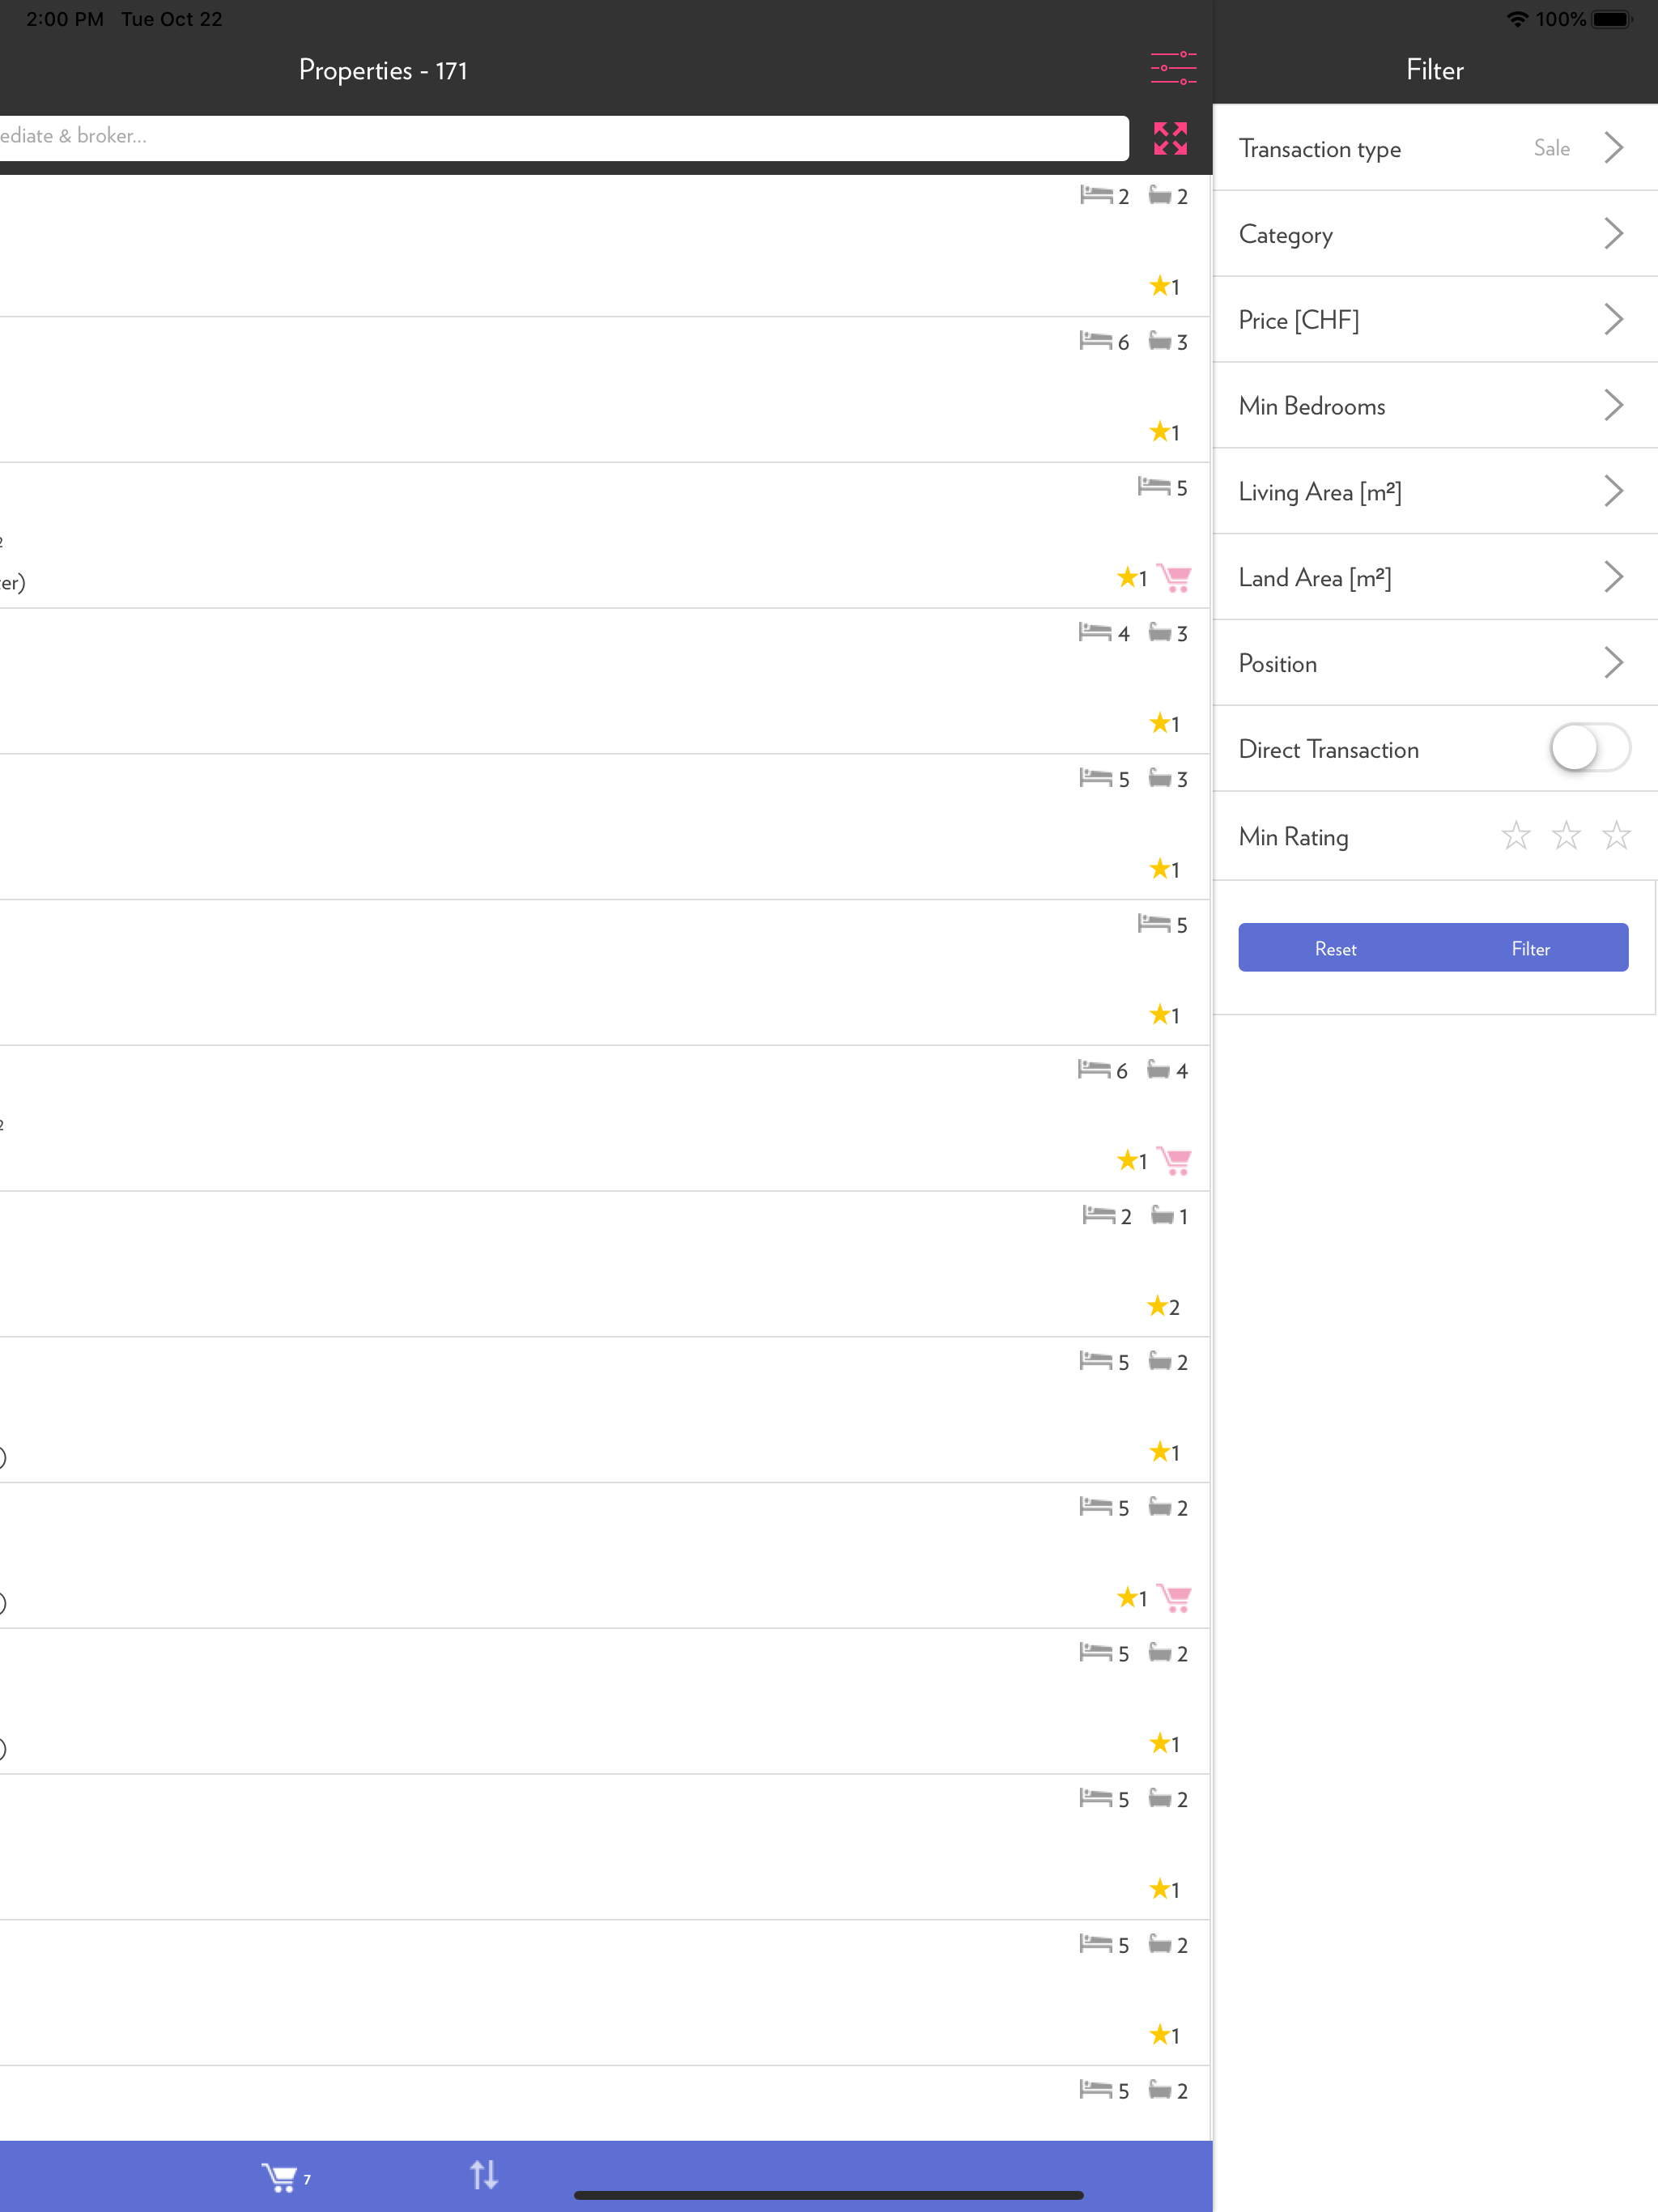
Task: Expand the Category filter row
Action: tap(1435, 234)
